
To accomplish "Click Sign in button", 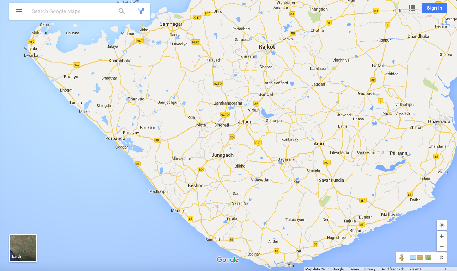I will coord(434,8).
